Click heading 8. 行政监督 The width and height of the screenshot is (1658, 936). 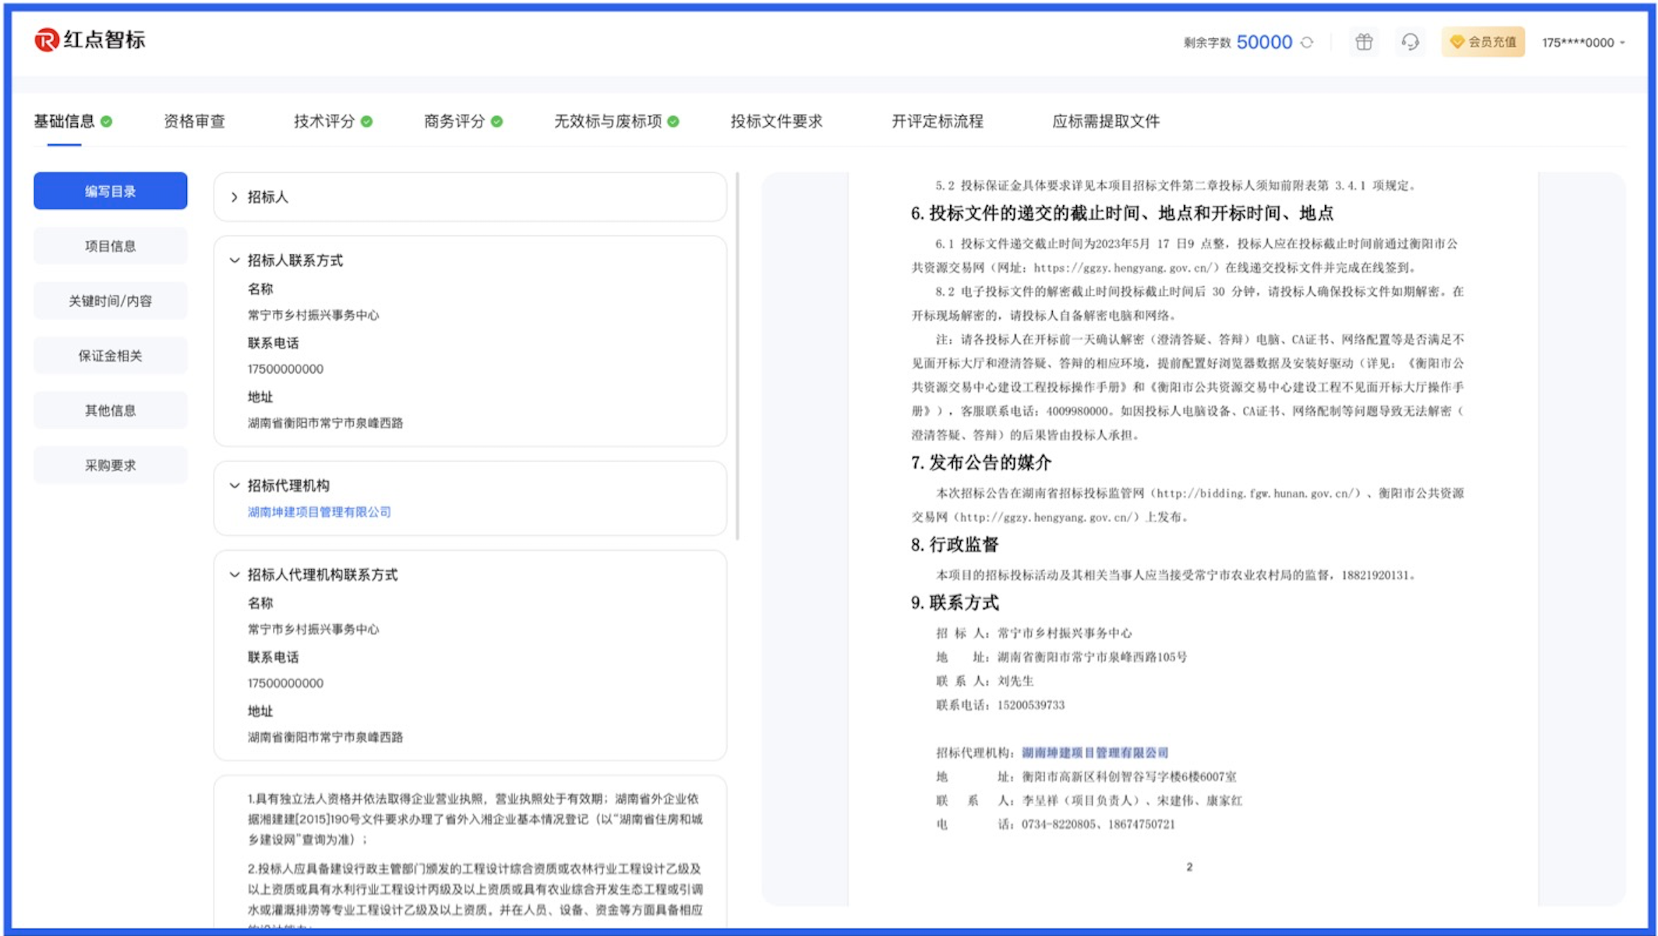point(955,545)
